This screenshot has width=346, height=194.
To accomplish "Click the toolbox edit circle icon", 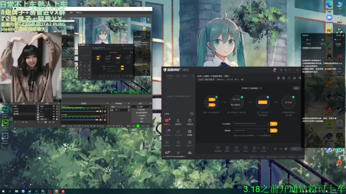I will pyautogui.click(x=192, y=114).
